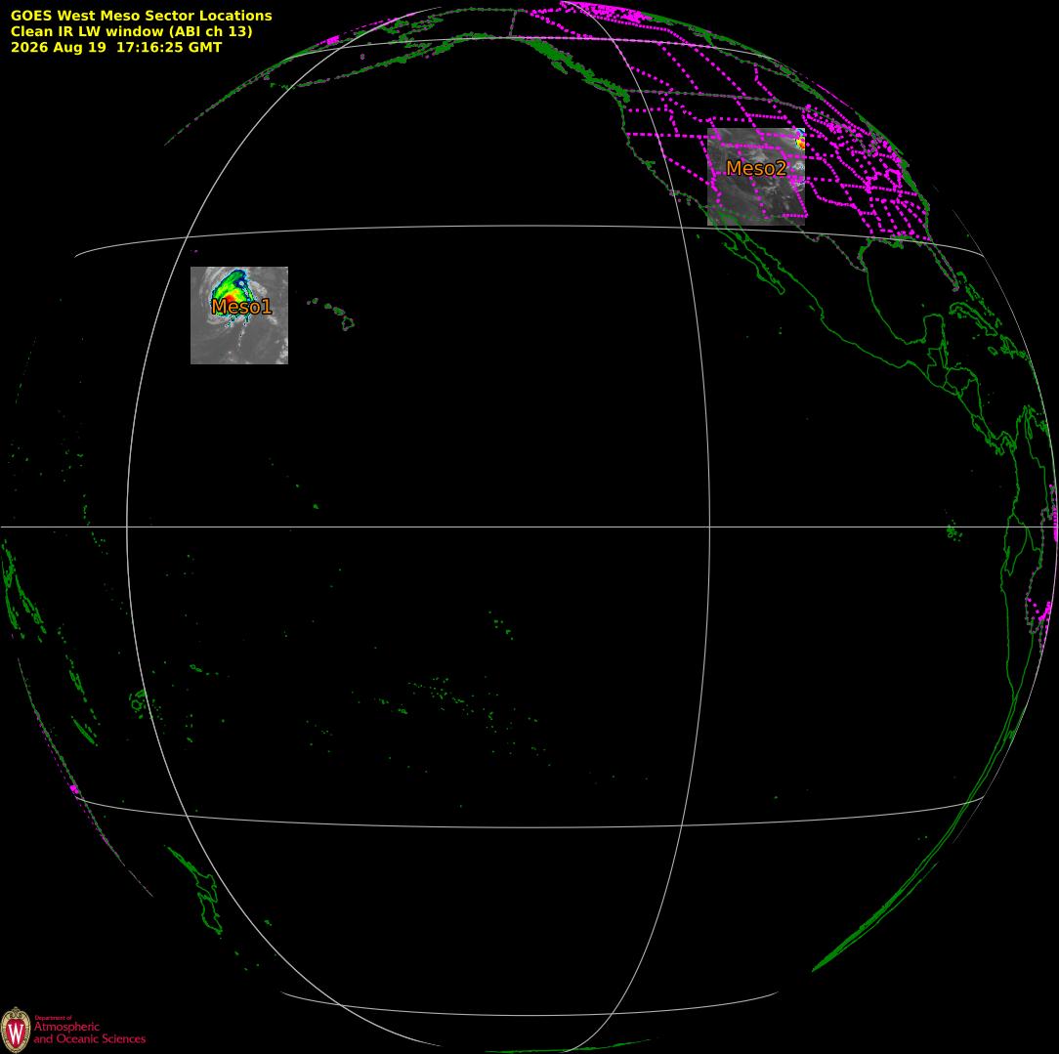
Task: Click the Galapagos Islands outline near equator
Action: (953, 532)
